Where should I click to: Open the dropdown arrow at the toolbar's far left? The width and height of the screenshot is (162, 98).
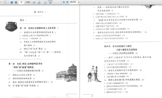[1, 2]
